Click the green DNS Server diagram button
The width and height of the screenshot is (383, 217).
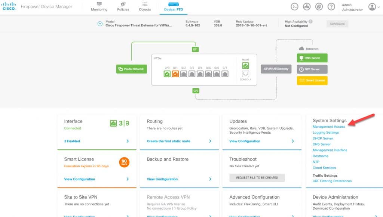[x=312, y=58]
